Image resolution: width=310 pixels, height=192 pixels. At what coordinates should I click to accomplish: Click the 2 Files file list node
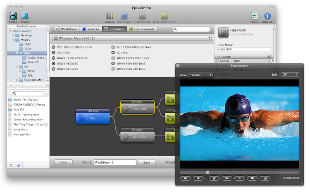click(93, 118)
